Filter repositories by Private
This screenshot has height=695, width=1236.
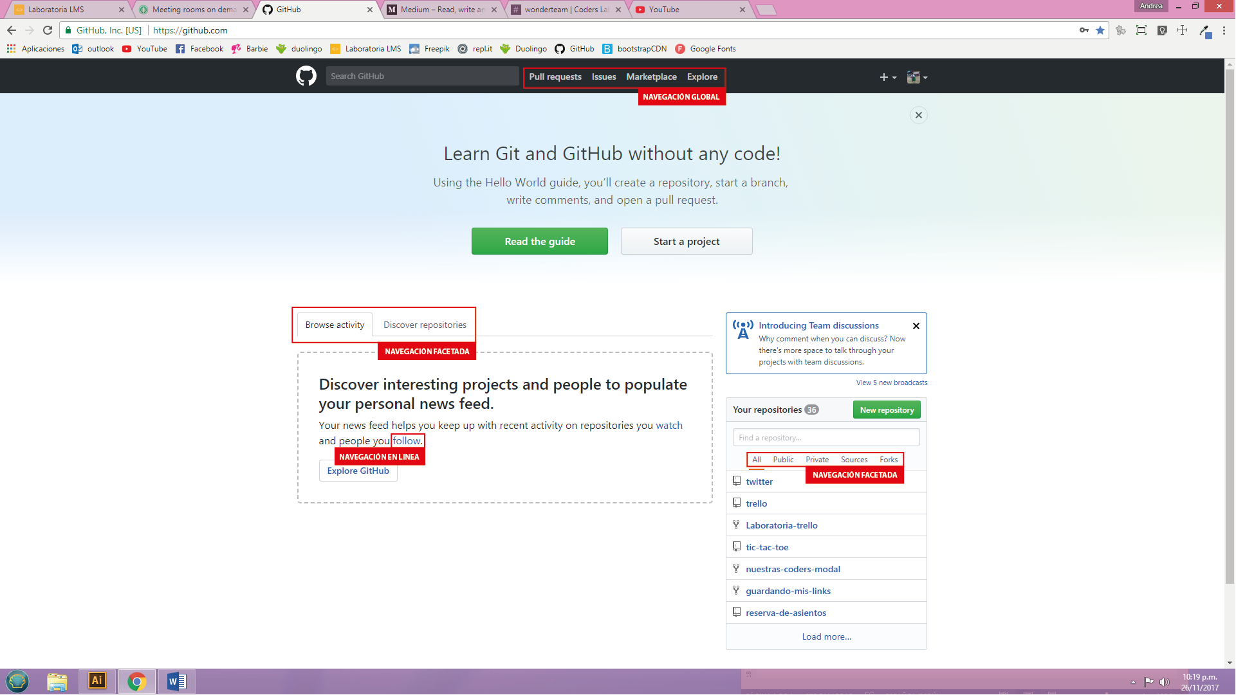(x=817, y=460)
